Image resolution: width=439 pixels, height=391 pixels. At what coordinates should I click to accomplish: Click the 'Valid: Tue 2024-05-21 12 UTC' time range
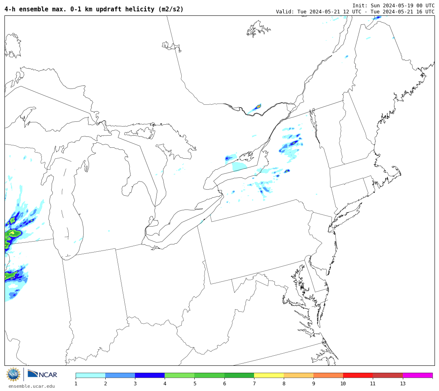[355, 12]
